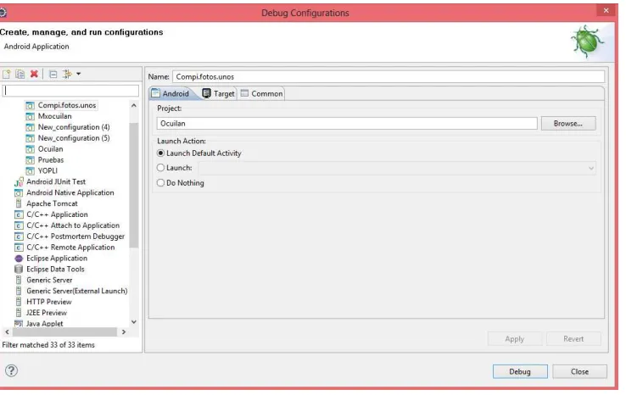Delete selected configuration with red X icon
626x395 pixels.
click(x=34, y=74)
